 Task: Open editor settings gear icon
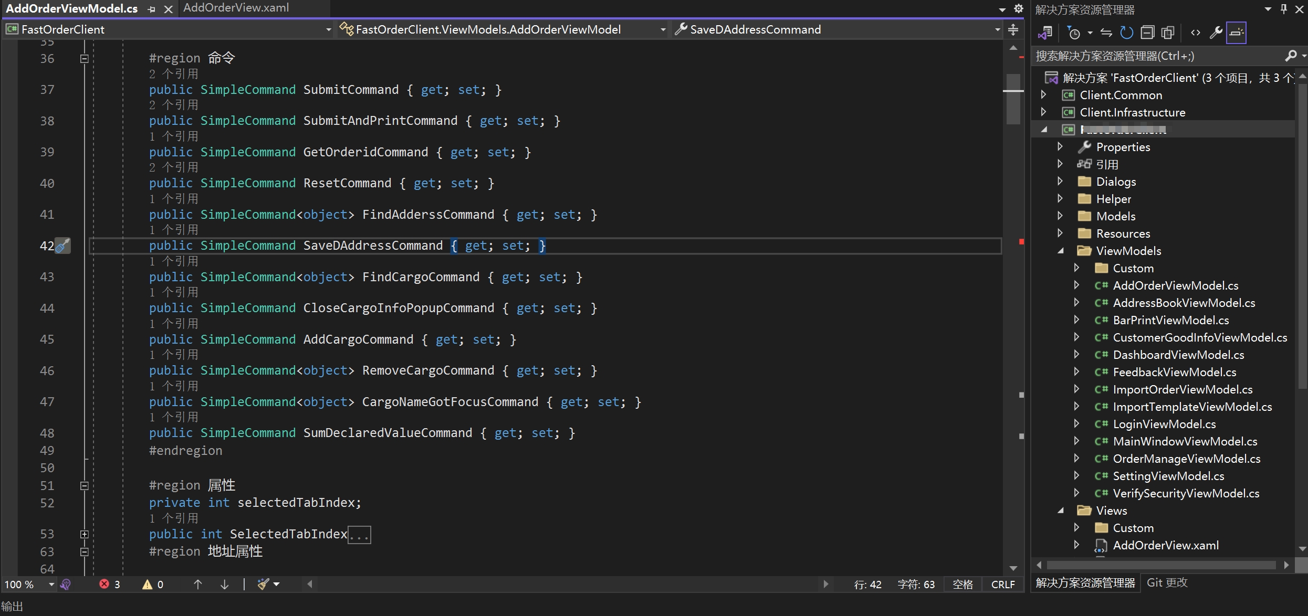pos(1018,9)
